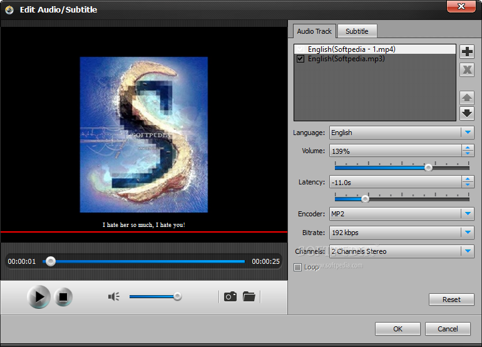This screenshot has height=347, width=482.
Task: Confirm with the OK button
Action: 397,329
